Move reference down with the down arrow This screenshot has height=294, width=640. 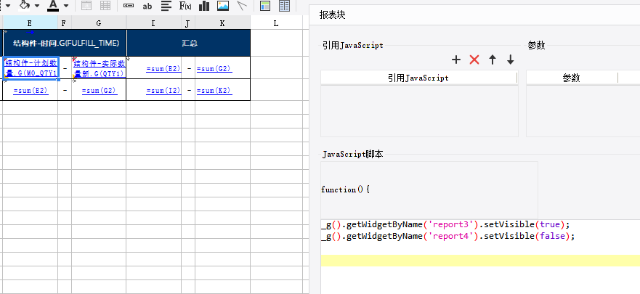click(510, 60)
